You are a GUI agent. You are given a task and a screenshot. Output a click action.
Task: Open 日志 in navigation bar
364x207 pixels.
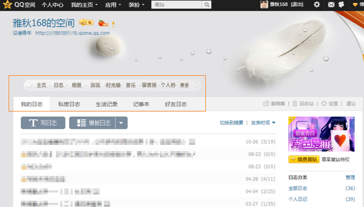point(58,85)
